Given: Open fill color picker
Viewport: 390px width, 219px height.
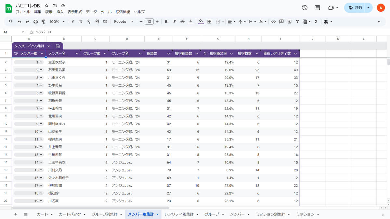Looking at the screenshot, I should (x=201, y=22).
